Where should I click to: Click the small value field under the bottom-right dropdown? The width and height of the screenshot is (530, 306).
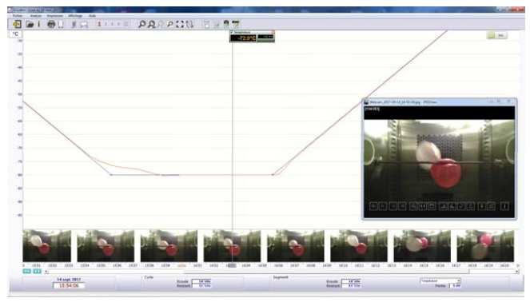pyautogui.click(x=455, y=286)
